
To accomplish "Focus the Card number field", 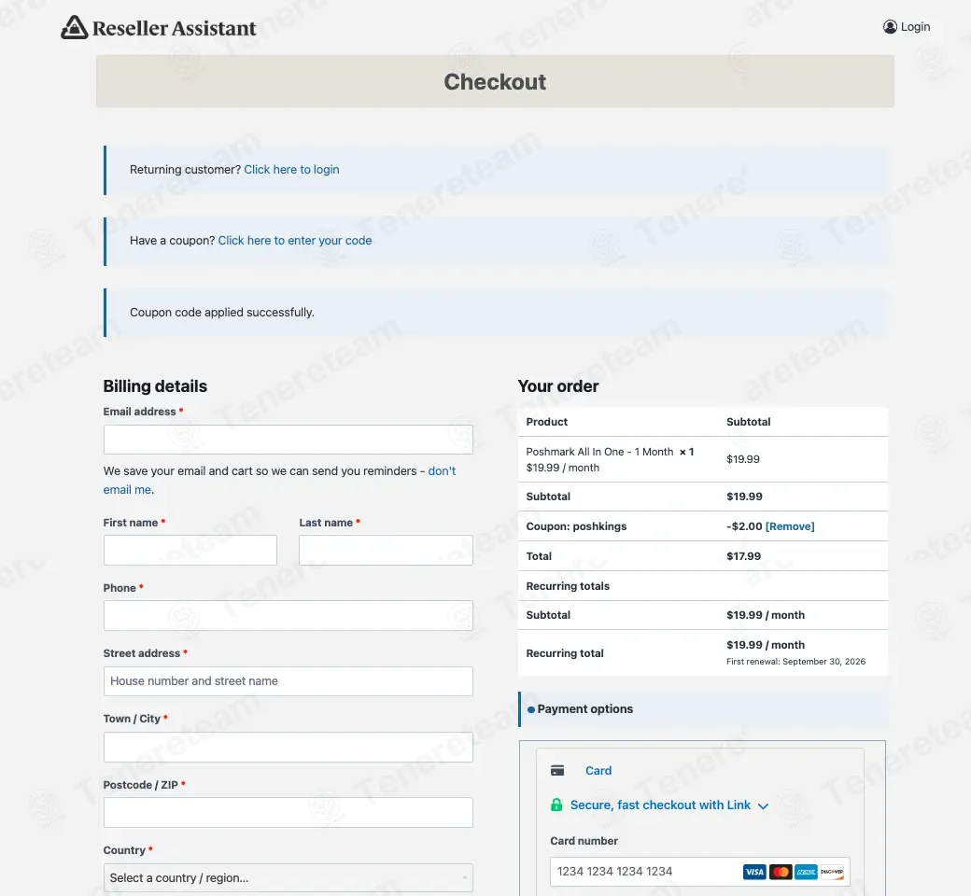I will tap(699, 872).
